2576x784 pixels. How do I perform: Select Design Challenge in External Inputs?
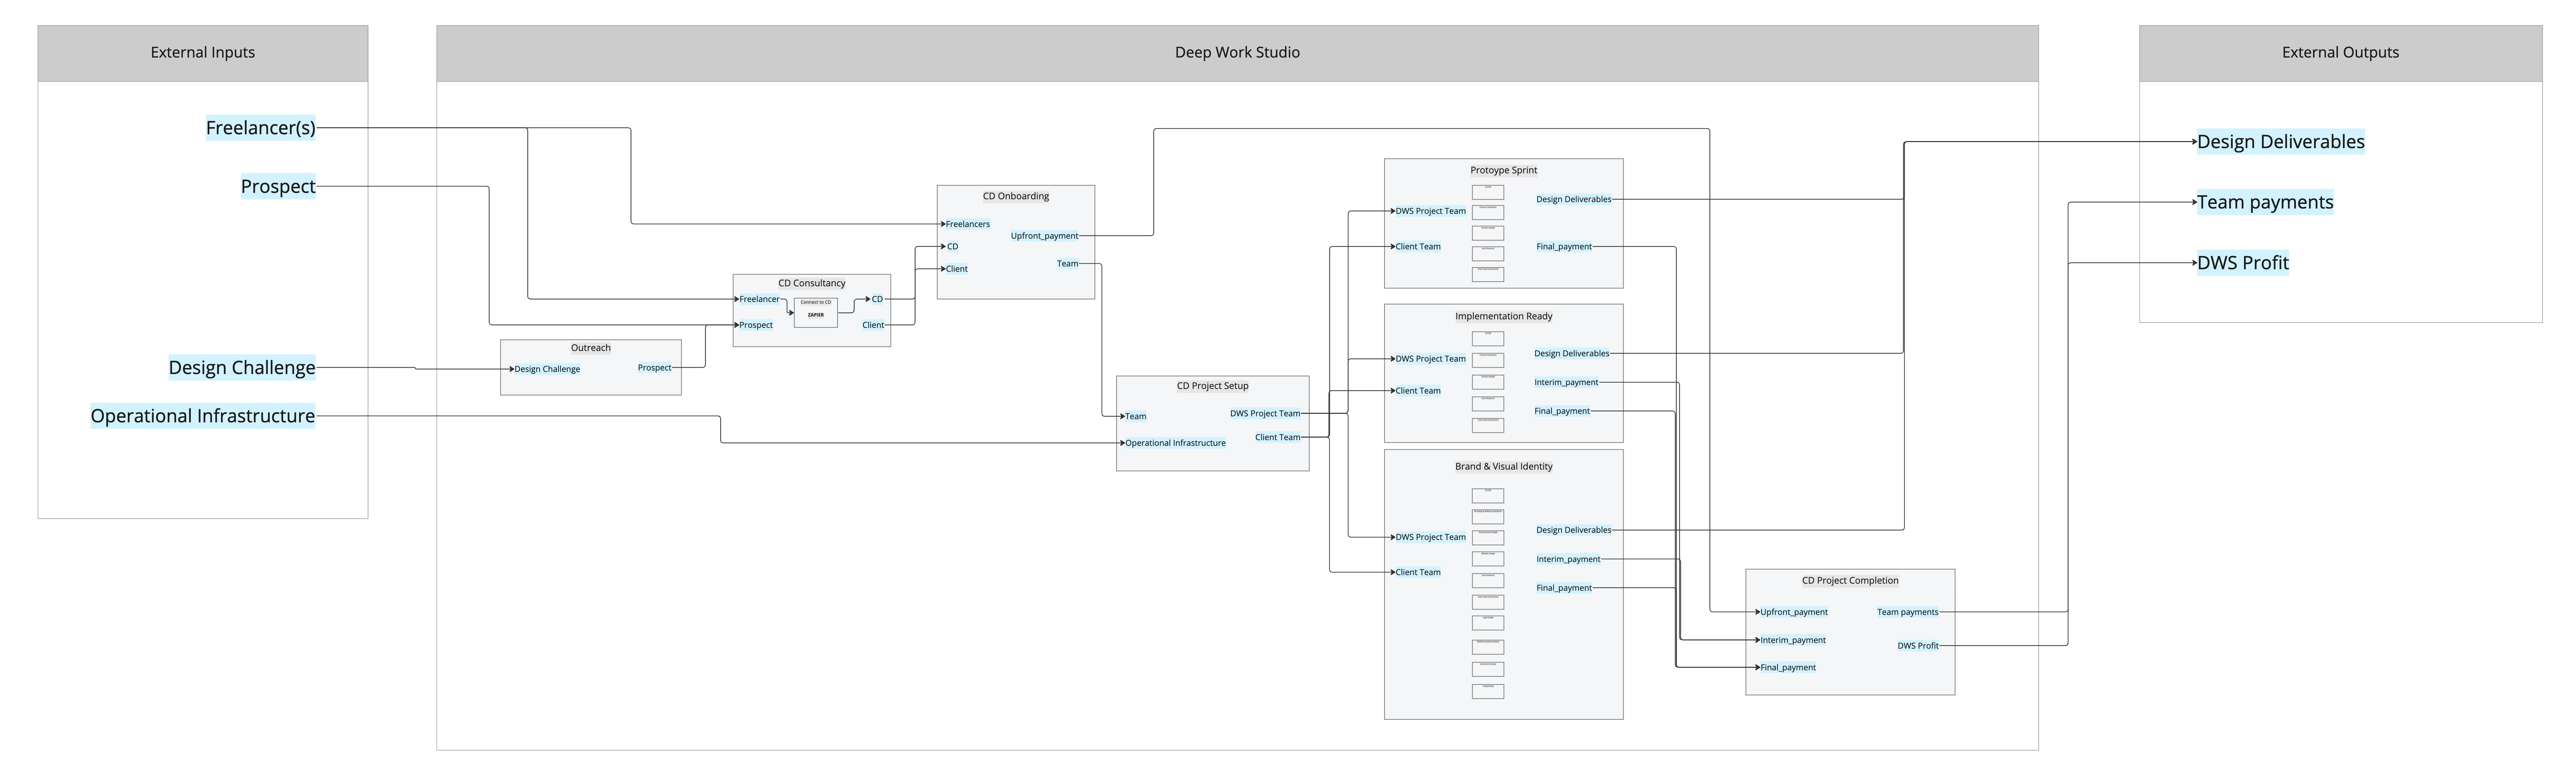242,368
